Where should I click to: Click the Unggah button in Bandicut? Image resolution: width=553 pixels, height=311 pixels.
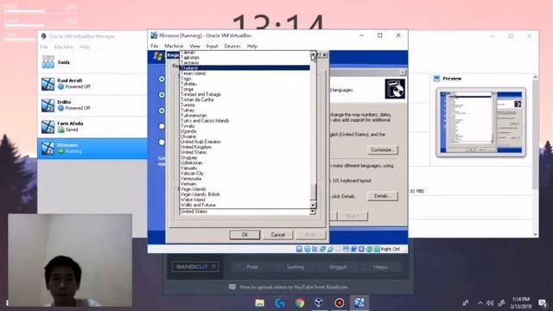338,267
